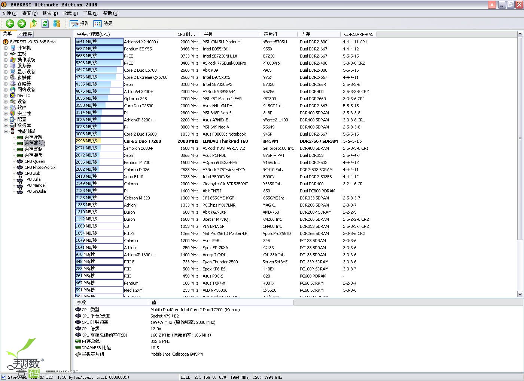This screenshot has width=524, height=381.
Task: Expand the 计算机 tree node
Action: click(6, 48)
